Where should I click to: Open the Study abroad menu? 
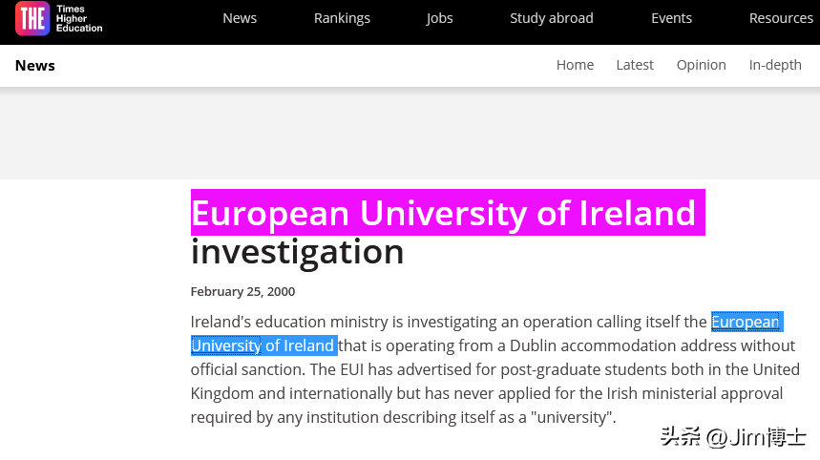tap(552, 18)
